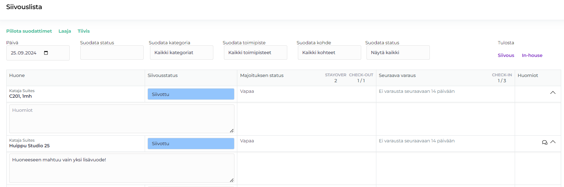This screenshot has width=564, height=187.
Task: Open the Kaikki toimipisteet dropdown
Action: (x=255, y=53)
